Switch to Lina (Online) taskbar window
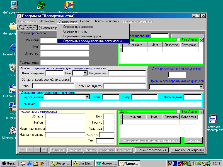 pos(83,163)
